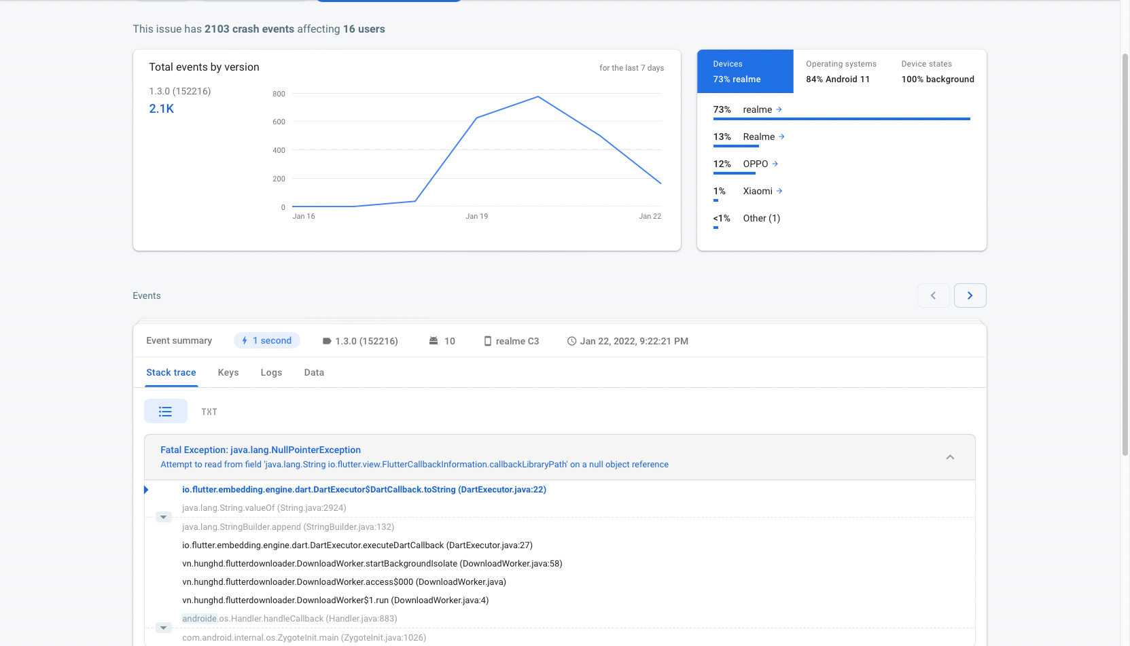
Task: Click the clock icon beside the event timestamp
Action: pos(571,340)
